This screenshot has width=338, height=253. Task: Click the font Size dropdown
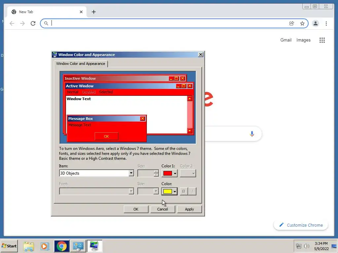pyautogui.click(x=148, y=191)
